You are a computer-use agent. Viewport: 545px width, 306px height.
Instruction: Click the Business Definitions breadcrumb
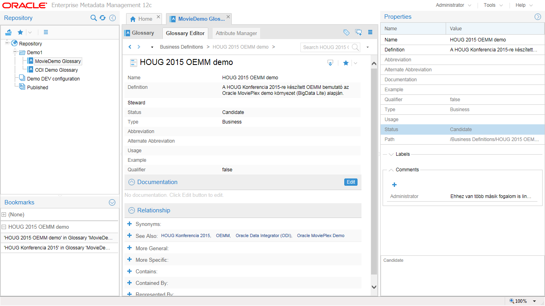[x=182, y=47]
